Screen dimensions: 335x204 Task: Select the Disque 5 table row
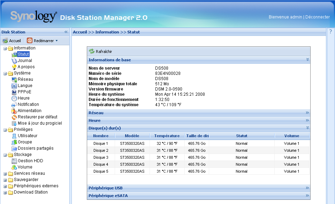point(198,171)
